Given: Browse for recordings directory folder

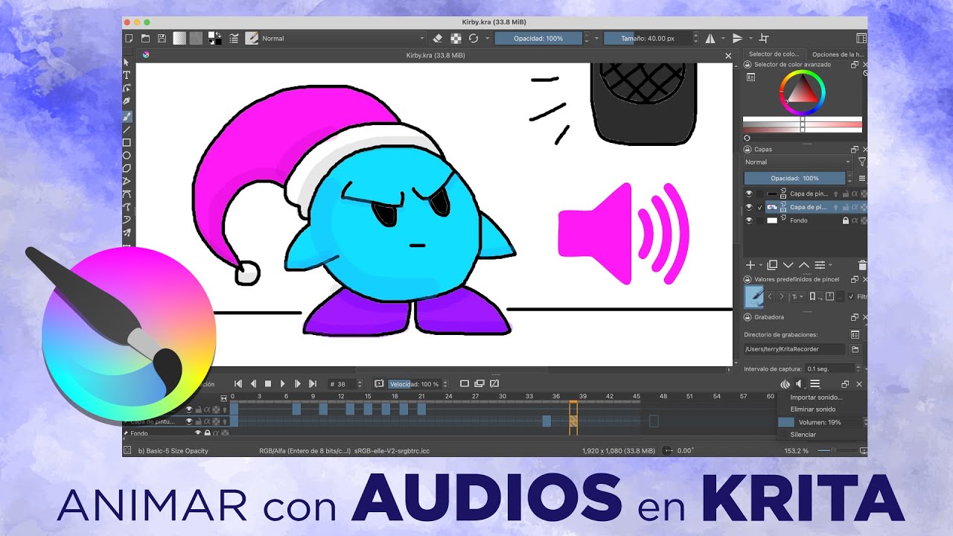Looking at the screenshot, I should [855, 349].
